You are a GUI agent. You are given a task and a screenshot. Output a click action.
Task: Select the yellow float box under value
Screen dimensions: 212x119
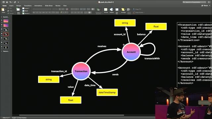click(x=71, y=100)
